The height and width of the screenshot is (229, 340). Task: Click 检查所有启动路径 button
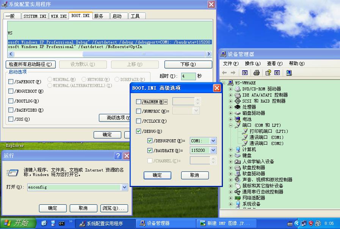pyautogui.click(x=31, y=64)
